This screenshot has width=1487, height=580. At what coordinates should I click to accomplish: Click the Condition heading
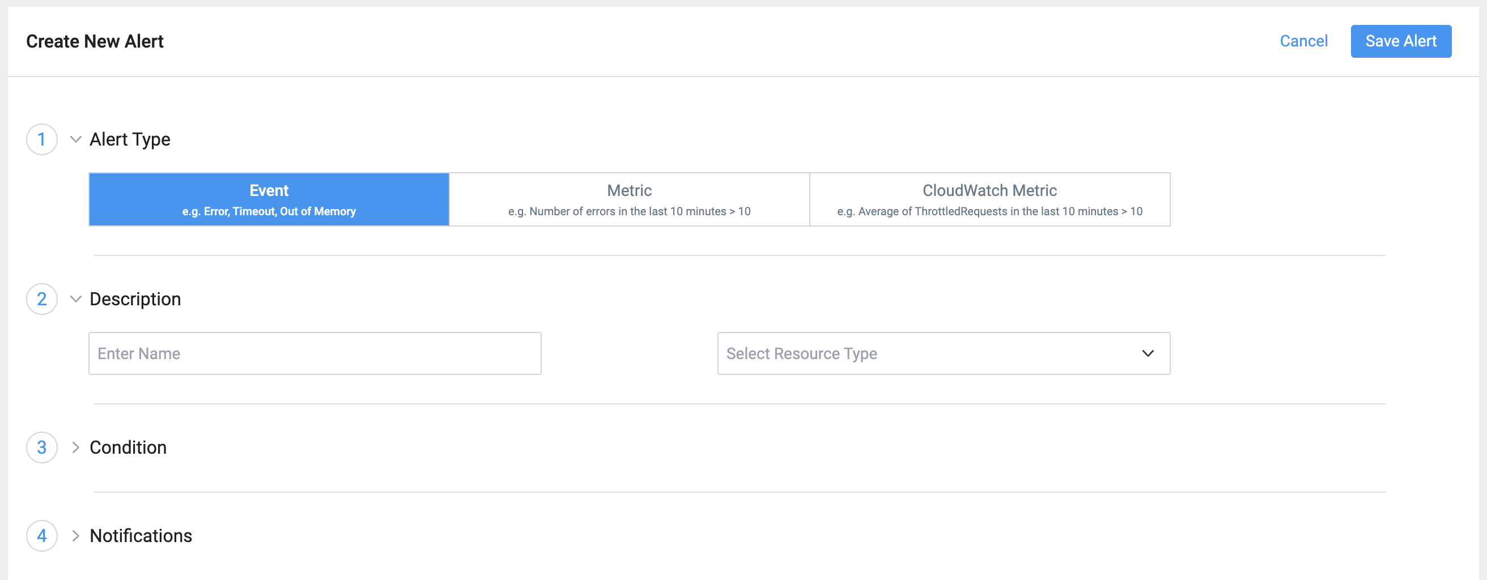128,447
